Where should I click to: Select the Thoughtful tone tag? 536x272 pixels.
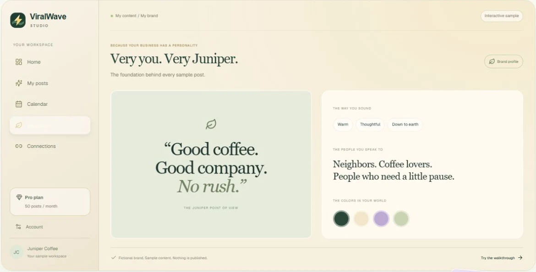370,125
